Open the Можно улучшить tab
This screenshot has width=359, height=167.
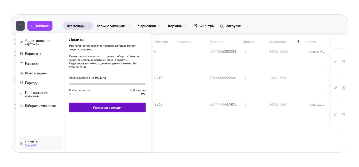(x=114, y=26)
